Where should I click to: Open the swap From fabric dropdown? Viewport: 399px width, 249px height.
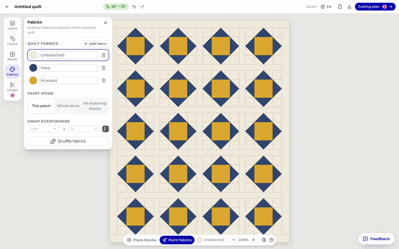pos(43,129)
